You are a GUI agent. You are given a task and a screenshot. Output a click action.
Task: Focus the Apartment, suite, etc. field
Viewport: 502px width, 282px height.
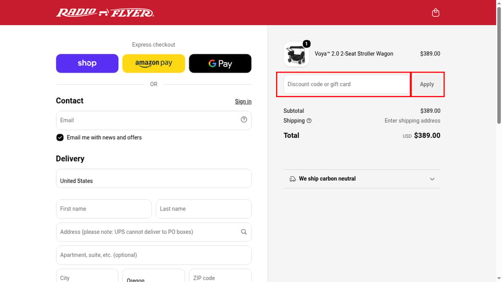pos(154,255)
